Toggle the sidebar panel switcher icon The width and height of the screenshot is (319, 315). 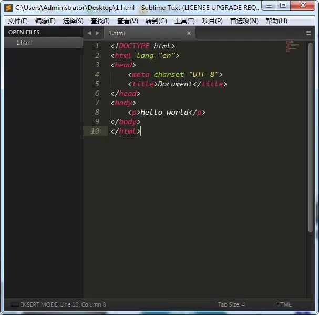click(x=15, y=304)
